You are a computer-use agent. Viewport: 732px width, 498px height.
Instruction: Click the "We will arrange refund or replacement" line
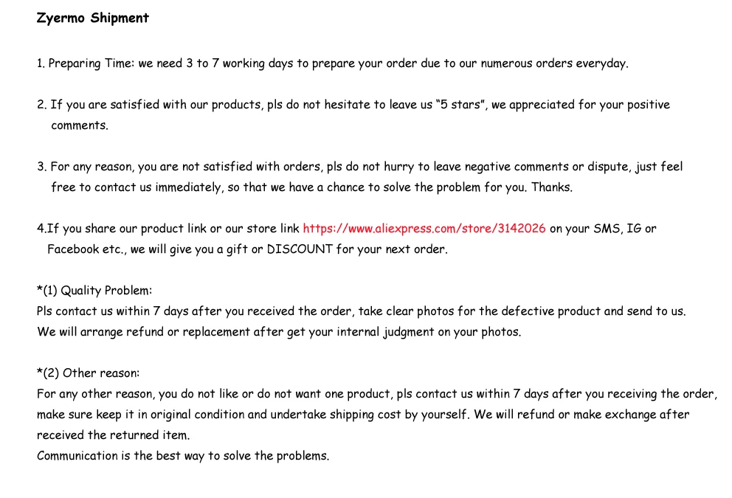279,332
